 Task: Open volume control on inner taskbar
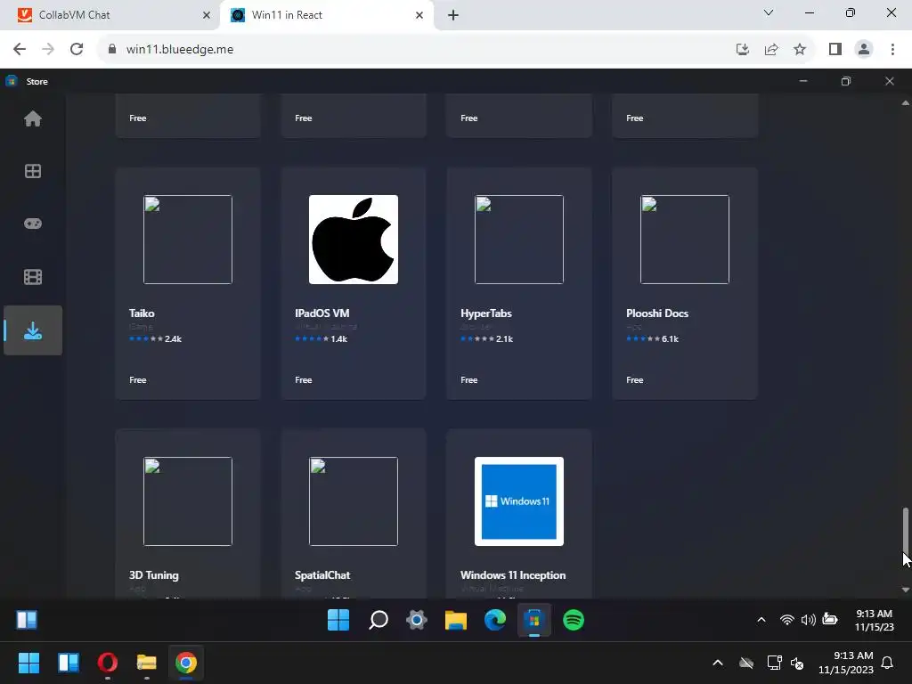click(x=808, y=620)
